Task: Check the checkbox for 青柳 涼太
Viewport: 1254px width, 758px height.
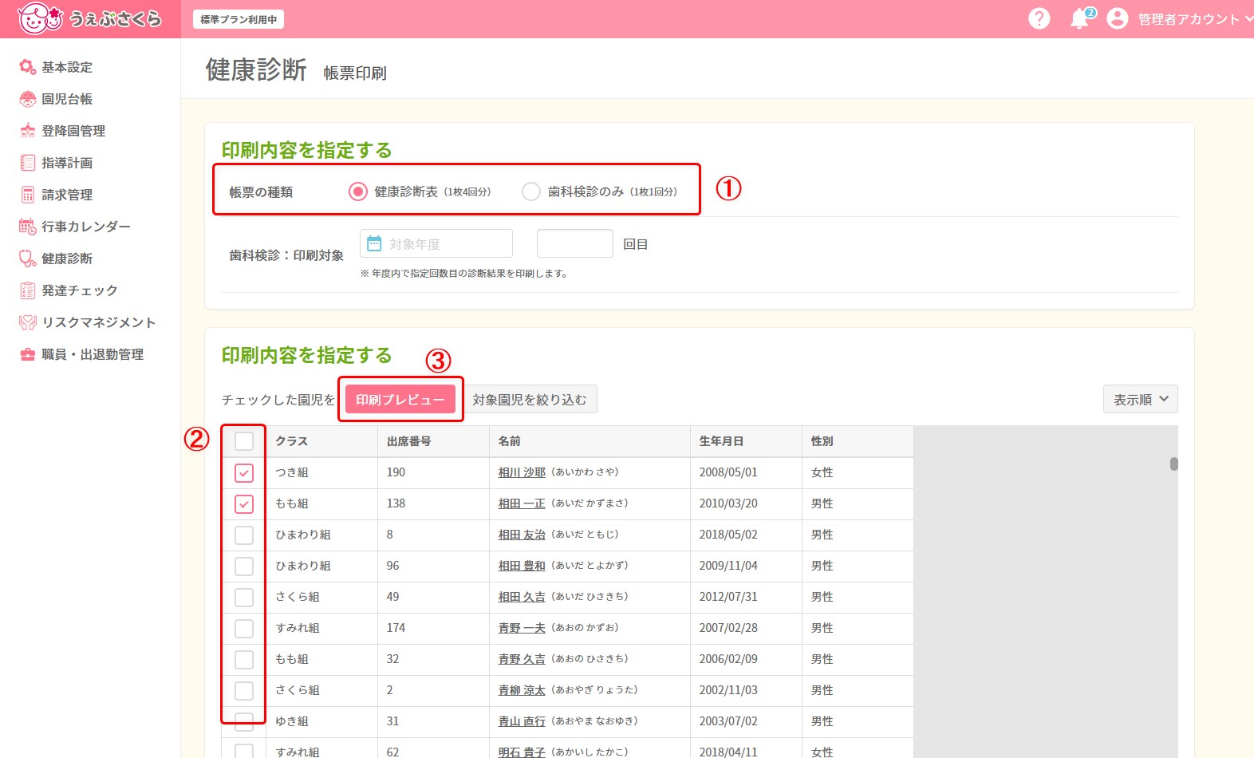Action: 244,691
